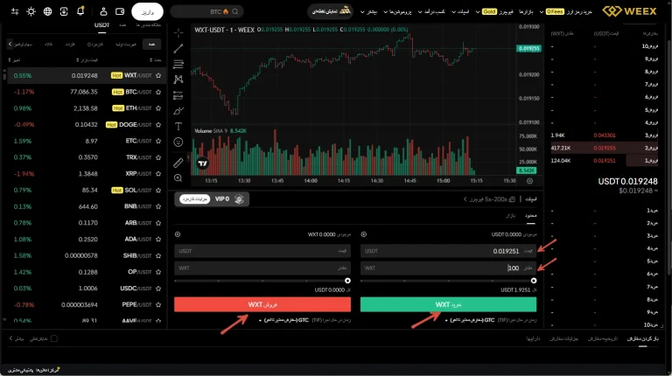Click the TradingView logo on the chart
Image resolution: width=672 pixels, height=376 pixels.
pyautogui.click(x=203, y=164)
